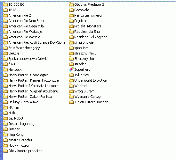Image resolution: width=176 pixels, height=160 pixels.
Task: Select the 'Harry Potter i Czara ognia' label
Action: point(28,75)
